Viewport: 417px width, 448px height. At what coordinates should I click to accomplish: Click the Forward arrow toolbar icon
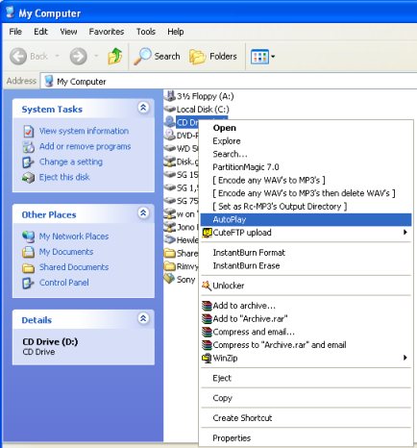[78, 57]
